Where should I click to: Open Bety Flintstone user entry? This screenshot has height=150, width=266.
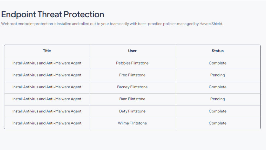[x=132, y=111]
